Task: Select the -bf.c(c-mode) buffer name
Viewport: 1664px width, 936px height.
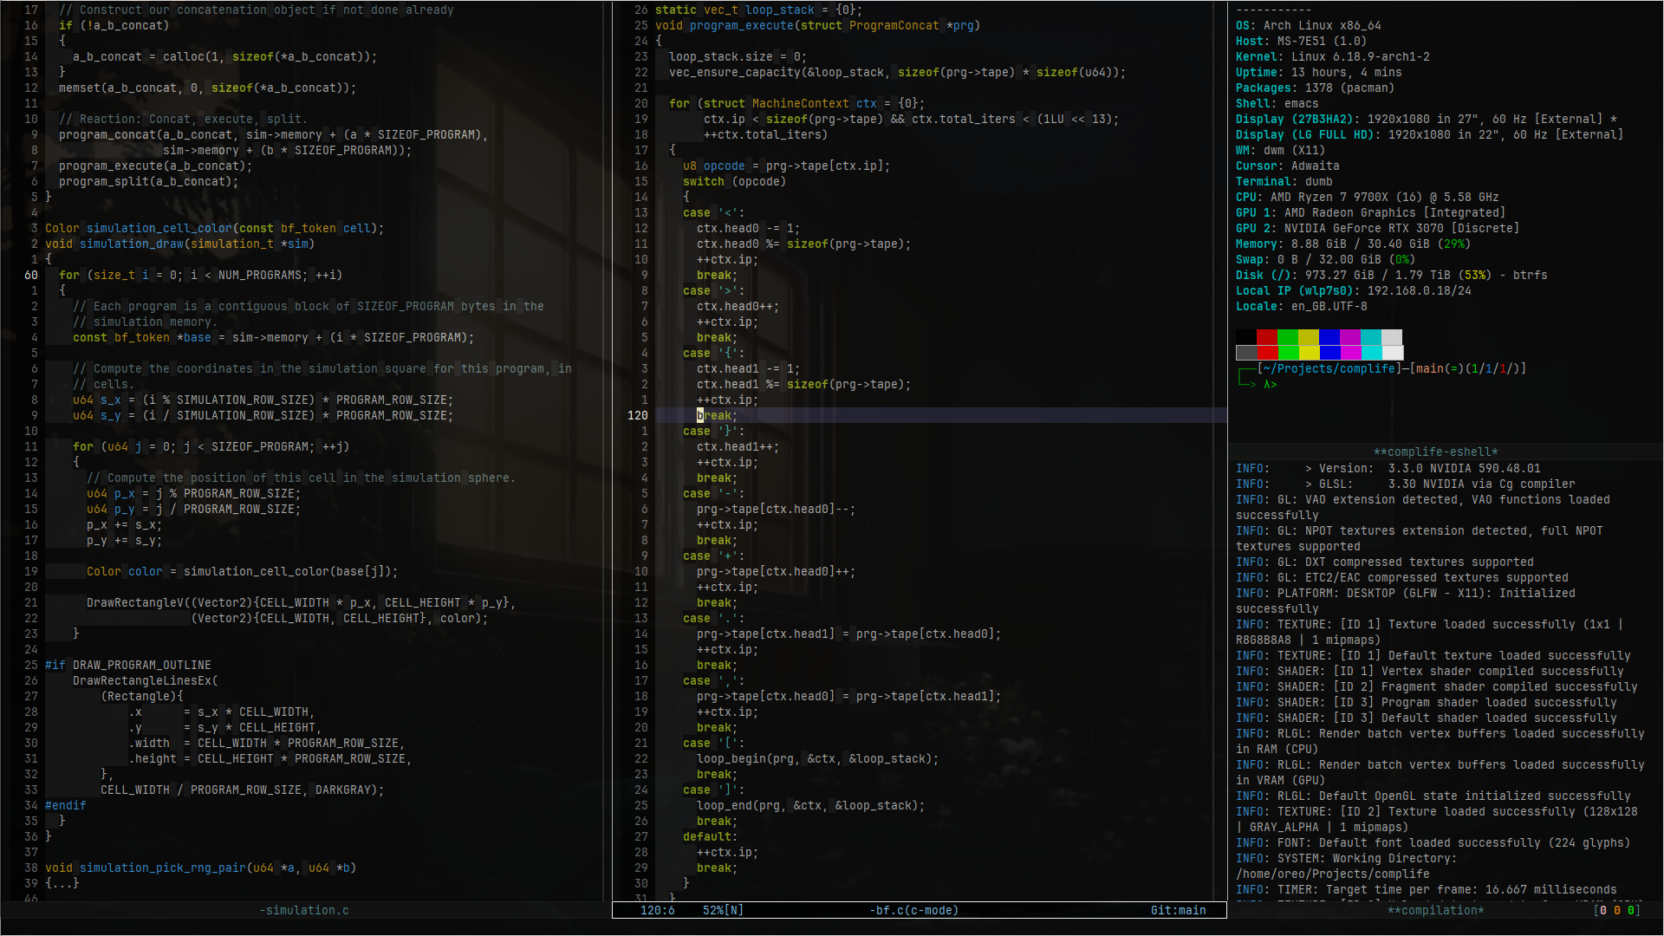Action: pos(914,910)
